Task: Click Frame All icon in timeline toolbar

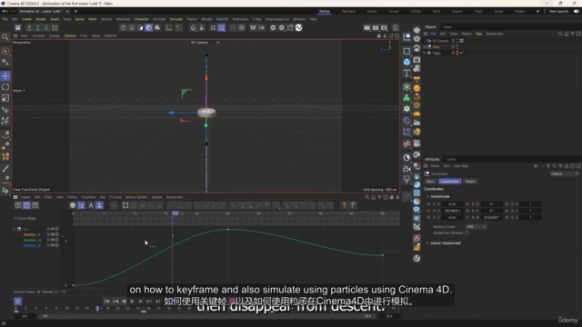Action: pyautogui.click(x=125, y=205)
